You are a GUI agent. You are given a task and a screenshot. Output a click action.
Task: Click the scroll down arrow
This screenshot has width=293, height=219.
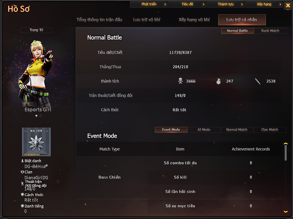click(x=286, y=212)
